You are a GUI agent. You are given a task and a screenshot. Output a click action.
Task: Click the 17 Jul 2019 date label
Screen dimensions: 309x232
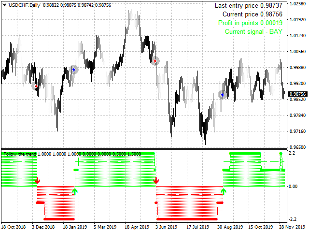coord(197,227)
